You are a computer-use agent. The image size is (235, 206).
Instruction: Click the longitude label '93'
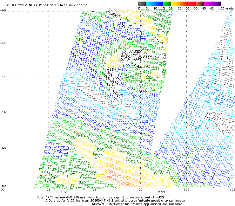(x=49, y=190)
